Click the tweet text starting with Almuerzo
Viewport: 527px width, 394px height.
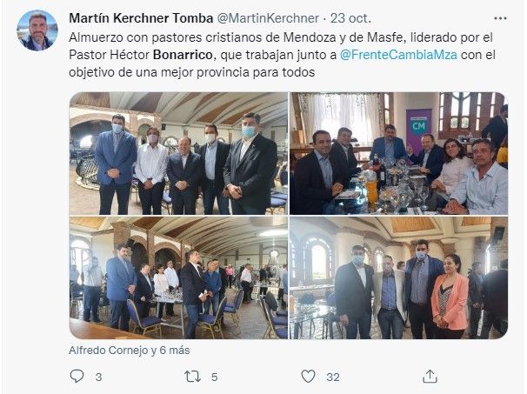pyautogui.click(x=282, y=55)
